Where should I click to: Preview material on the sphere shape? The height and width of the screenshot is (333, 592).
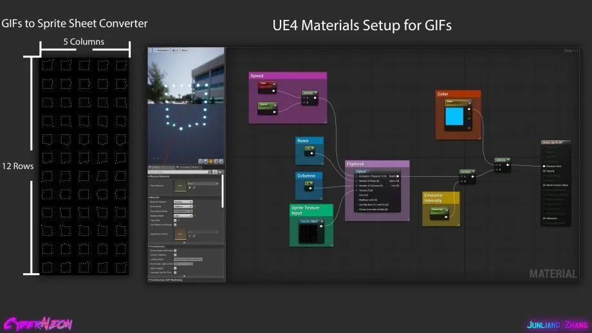205,161
